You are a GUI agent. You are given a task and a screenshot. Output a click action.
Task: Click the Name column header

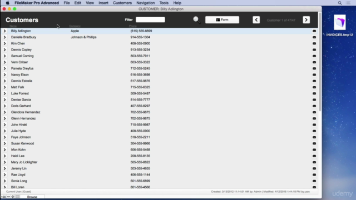coord(13,26)
